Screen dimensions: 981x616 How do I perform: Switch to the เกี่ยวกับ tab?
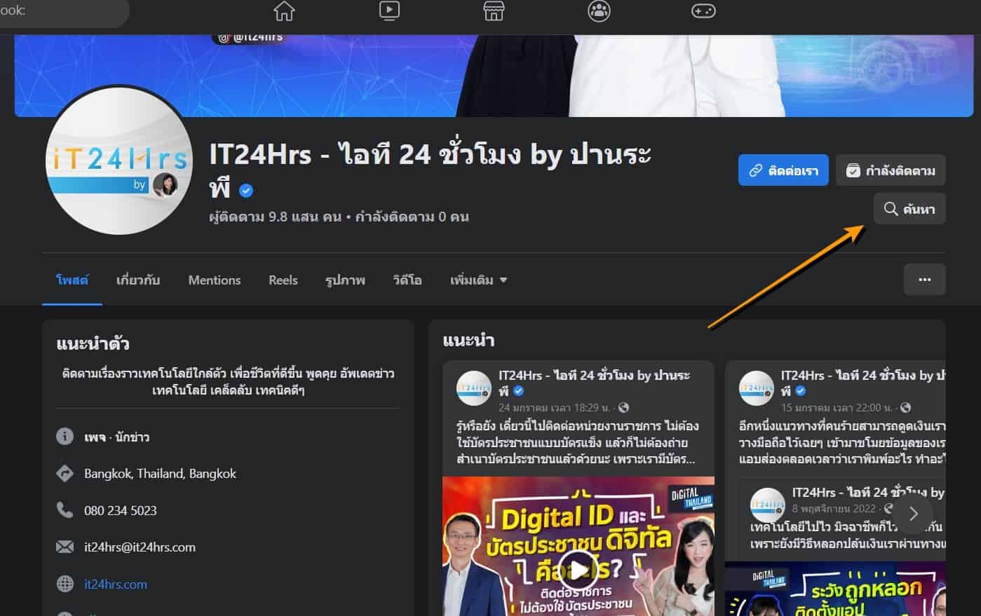click(138, 280)
